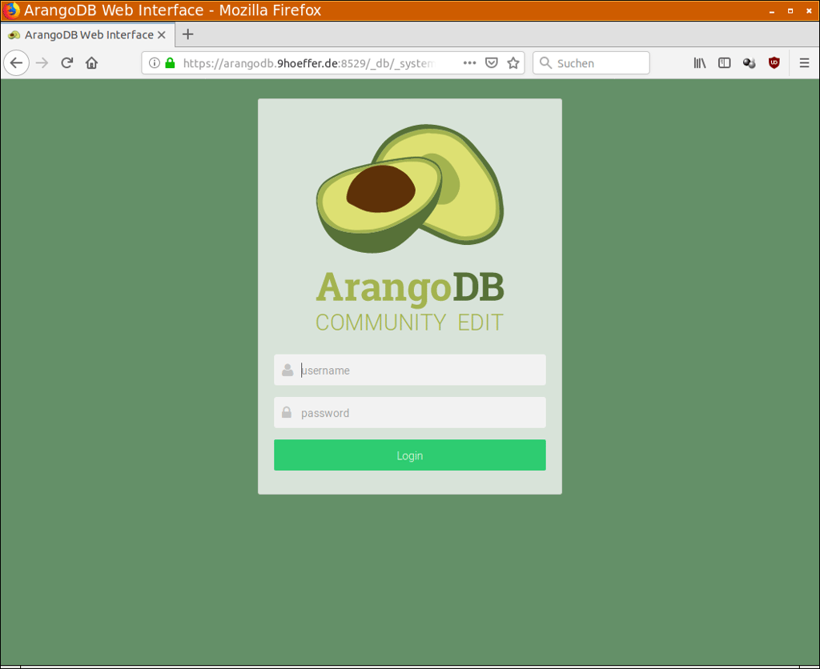Open the Firefox hamburger menu

[803, 62]
